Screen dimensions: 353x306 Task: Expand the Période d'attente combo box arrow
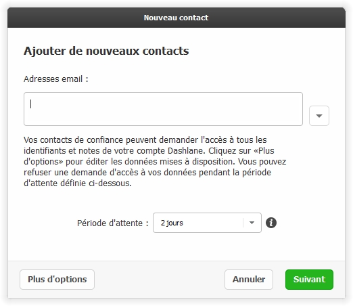[252, 223]
